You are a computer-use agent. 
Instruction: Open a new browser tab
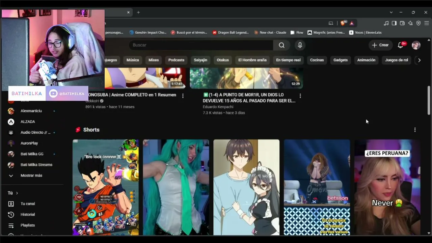[138, 12]
